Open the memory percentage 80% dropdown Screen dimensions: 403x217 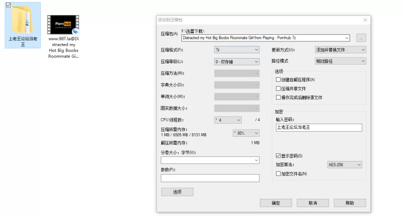coord(246,133)
